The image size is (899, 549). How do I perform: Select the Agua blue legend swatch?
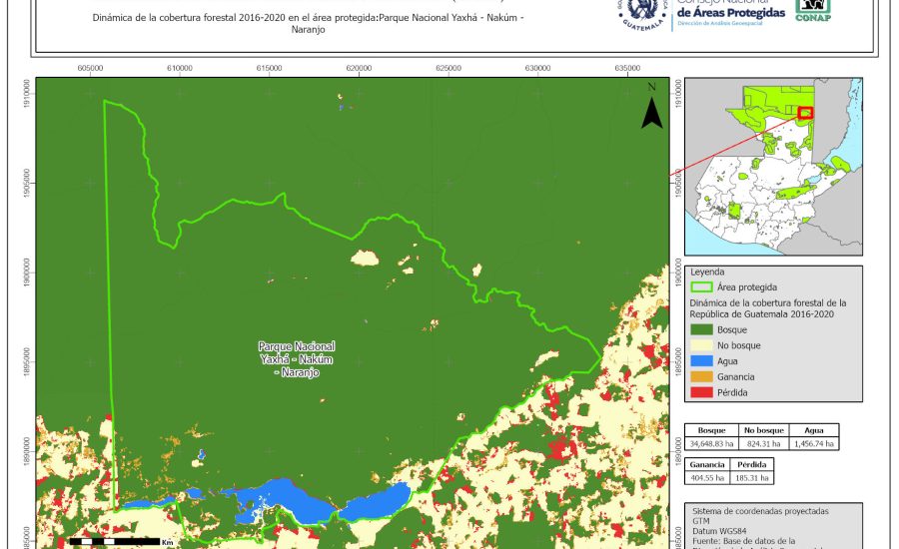(x=701, y=361)
